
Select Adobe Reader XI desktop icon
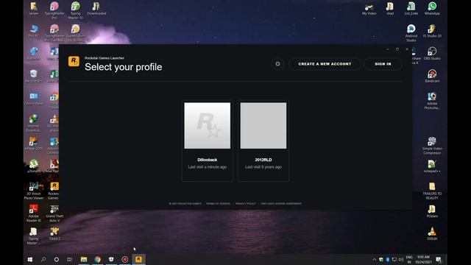click(34, 213)
